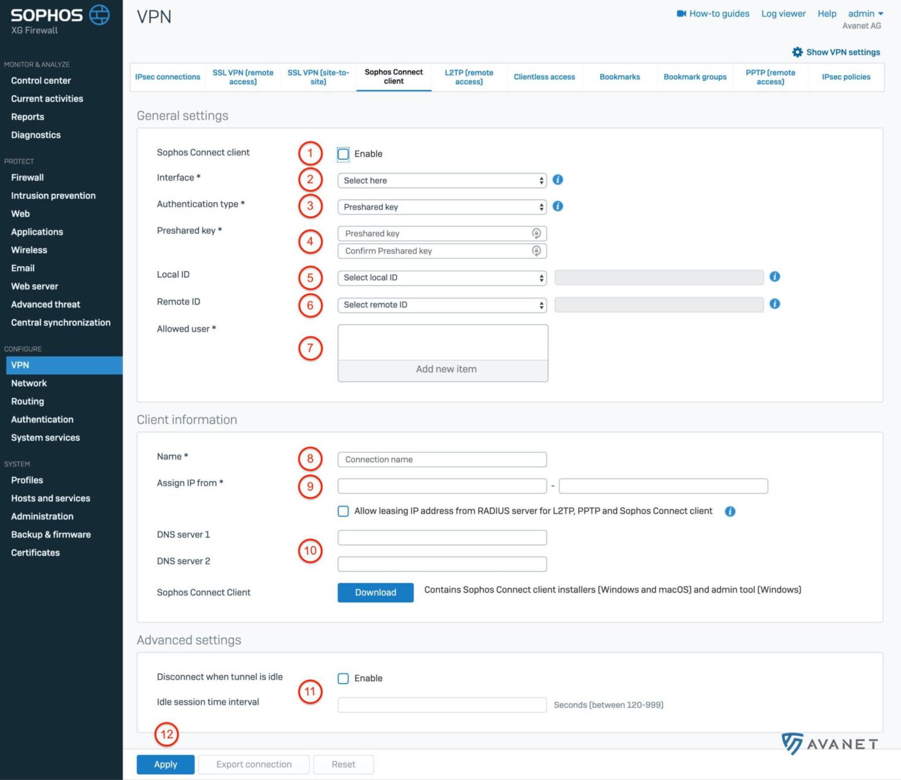Image resolution: width=901 pixels, height=780 pixels.
Task: Open Show VPN settings via the gear icon
Action: [798, 52]
